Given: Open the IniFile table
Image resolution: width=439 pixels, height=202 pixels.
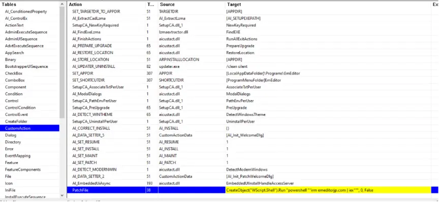Looking at the screenshot, I should point(10,190).
